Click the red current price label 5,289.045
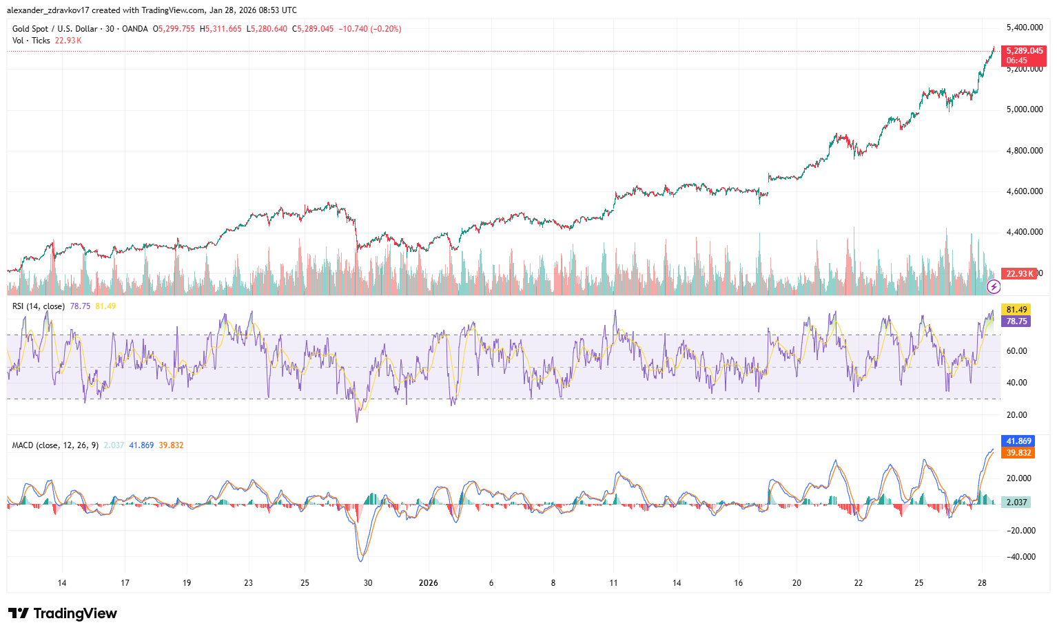 tap(1025, 51)
